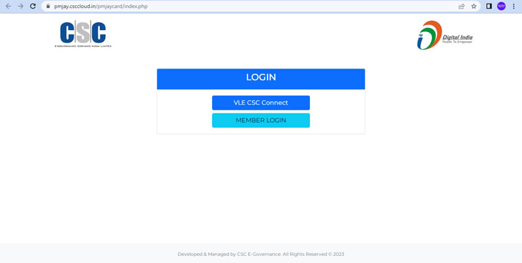Viewport: 522px width, 263px height.
Task: Click the address bar URL
Action: point(101,7)
